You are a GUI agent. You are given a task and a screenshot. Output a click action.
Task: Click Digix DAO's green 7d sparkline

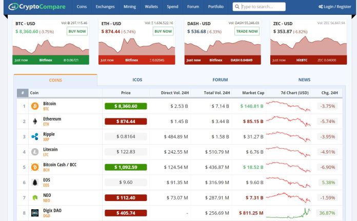click(x=288, y=213)
